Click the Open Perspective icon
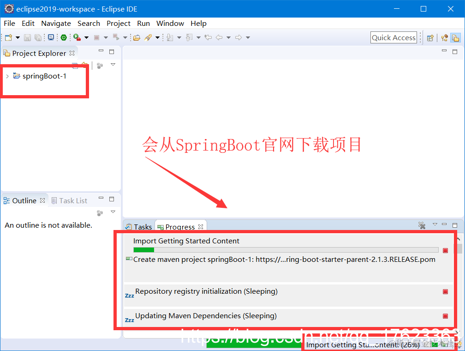The image size is (465, 351). point(430,38)
